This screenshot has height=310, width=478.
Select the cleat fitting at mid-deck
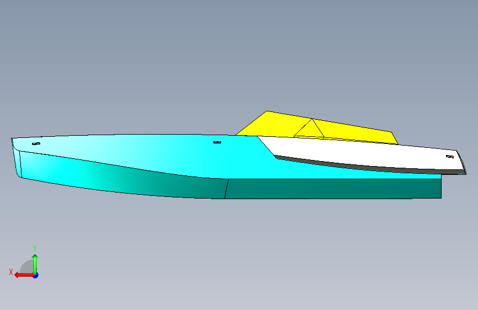point(217,142)
